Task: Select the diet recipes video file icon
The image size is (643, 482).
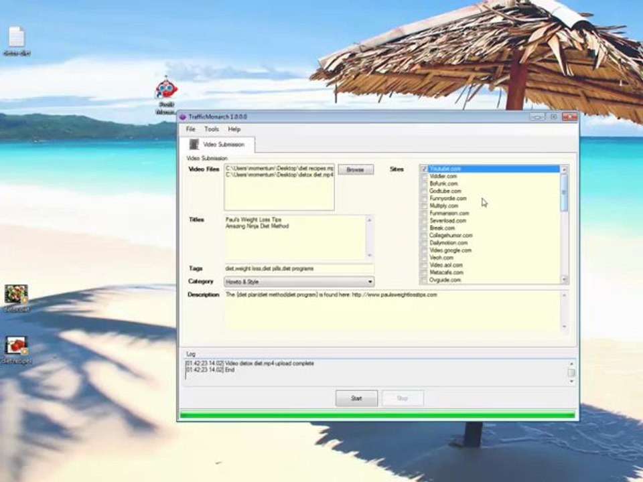Action: pos(16,346)
